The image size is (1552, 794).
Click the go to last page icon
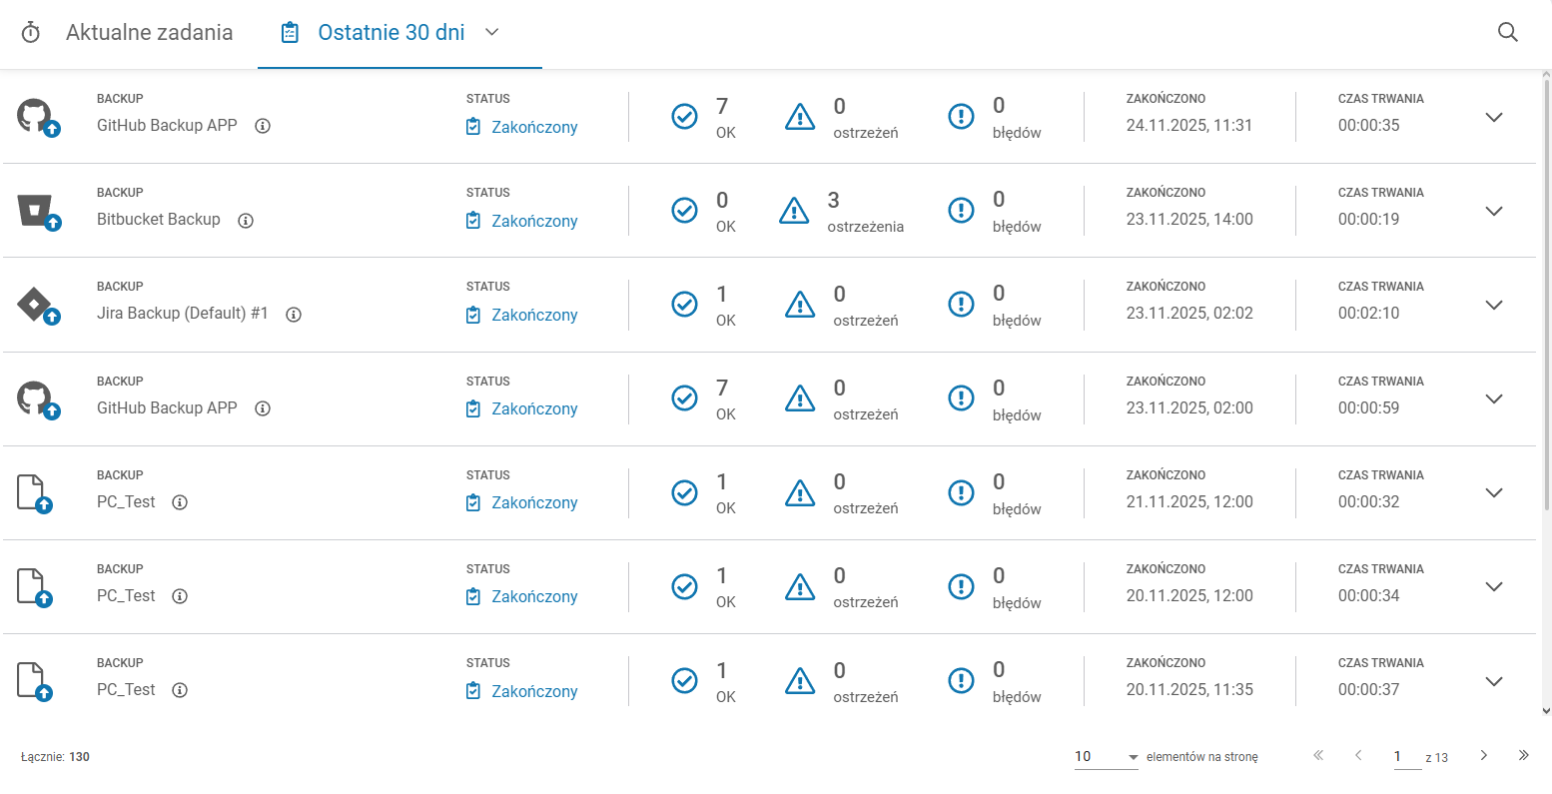coord(1523,755)
